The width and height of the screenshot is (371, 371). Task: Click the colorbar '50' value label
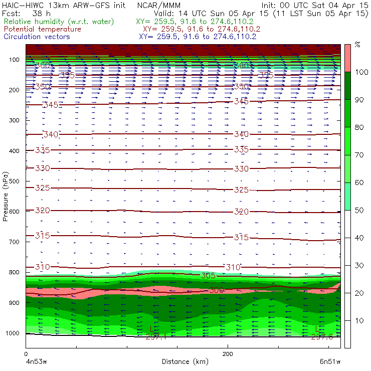coord(359,210)
